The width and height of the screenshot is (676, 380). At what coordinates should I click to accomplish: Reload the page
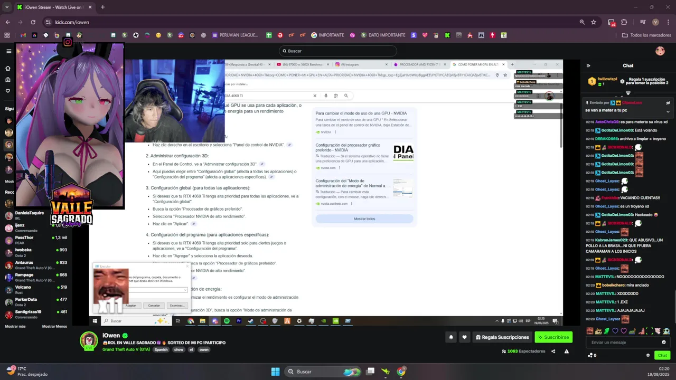[x=33, y=22]
